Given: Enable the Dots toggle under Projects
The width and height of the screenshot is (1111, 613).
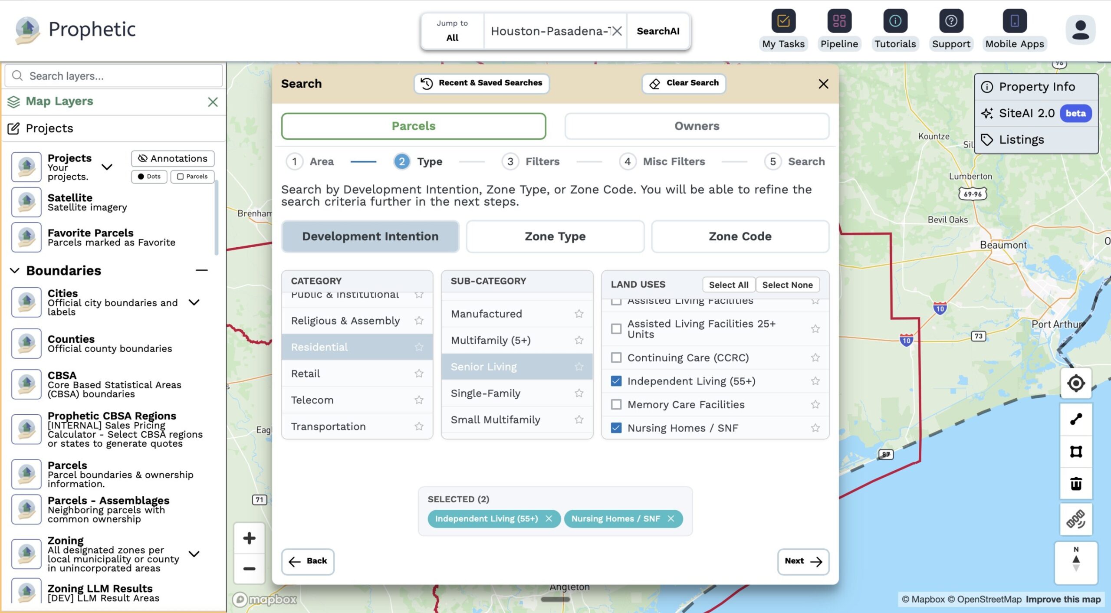Looking at the screenshot, I should [x=149, y=176].
